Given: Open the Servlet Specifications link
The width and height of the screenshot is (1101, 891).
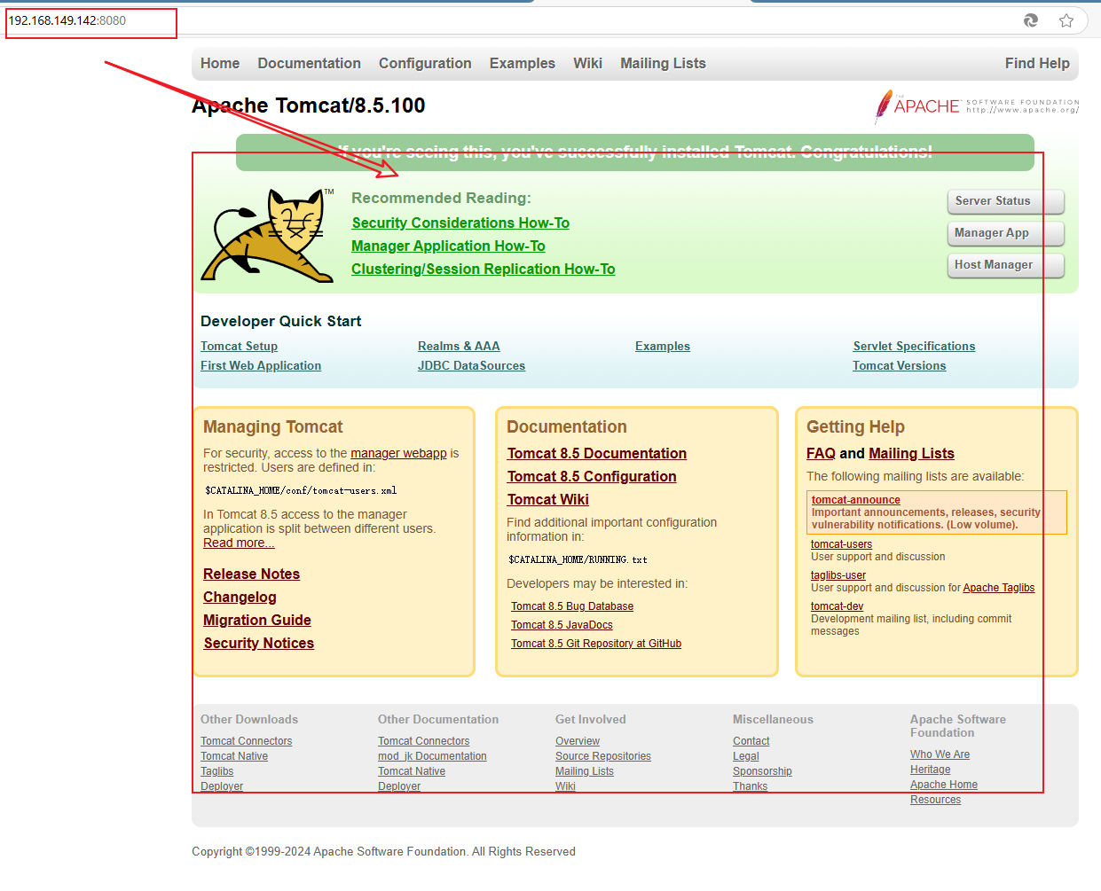Looking at the screenshot, I should click(914, 346).
